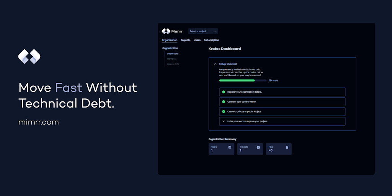The width and height of the screenshot is (392, 196).
Task: Expand the Invite your team chevron
Action: click(224, 121)
